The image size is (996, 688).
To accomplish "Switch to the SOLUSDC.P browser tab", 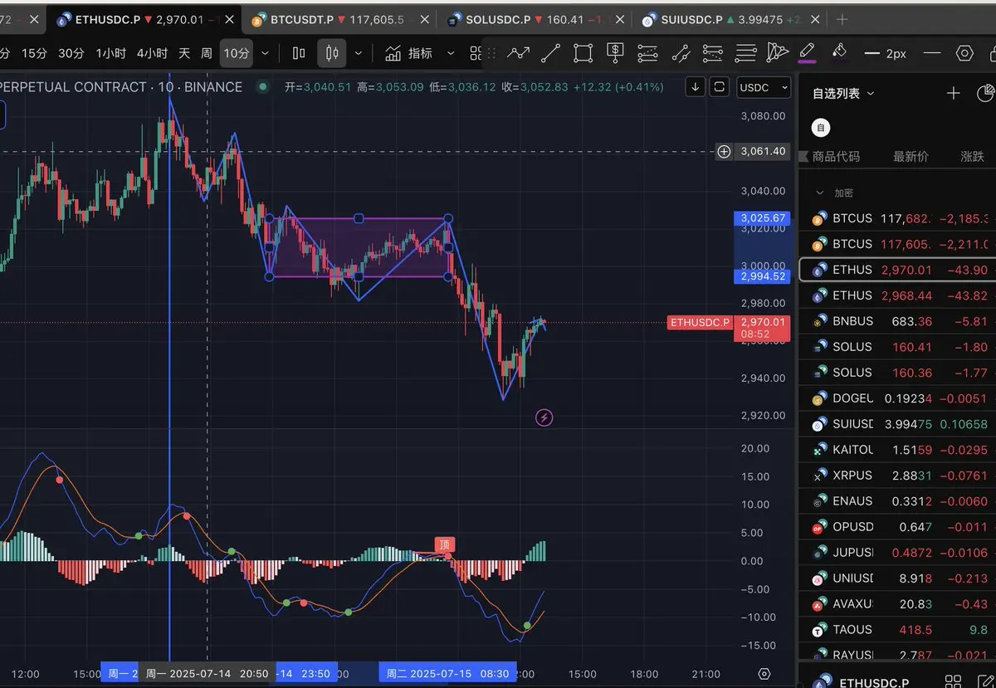I will pos(535,19).
